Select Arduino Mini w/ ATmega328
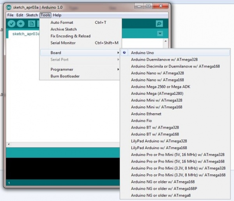The width and height of the screenshot is (234, 201). coord(175,100)
